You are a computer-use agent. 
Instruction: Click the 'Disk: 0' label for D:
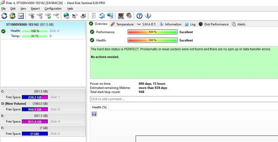55,109
